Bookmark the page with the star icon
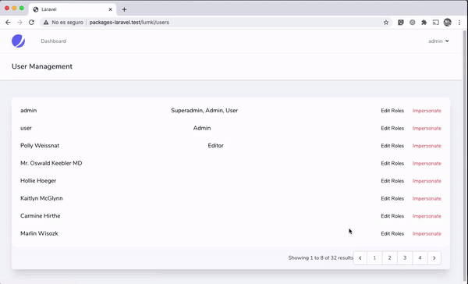This screenshot has height=284, width=468. (x=386, y=23)
